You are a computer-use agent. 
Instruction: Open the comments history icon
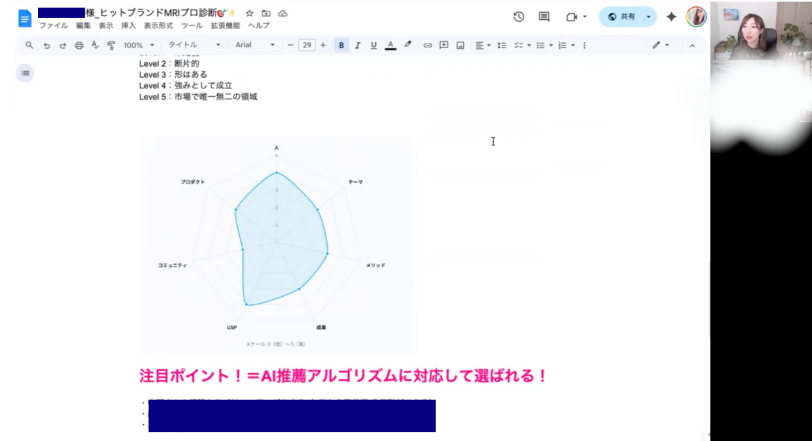pyautogui.click(x=544, y=17)
